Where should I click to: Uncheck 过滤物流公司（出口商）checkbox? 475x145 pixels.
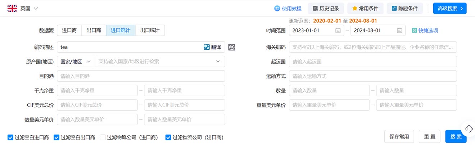(168, 137)
